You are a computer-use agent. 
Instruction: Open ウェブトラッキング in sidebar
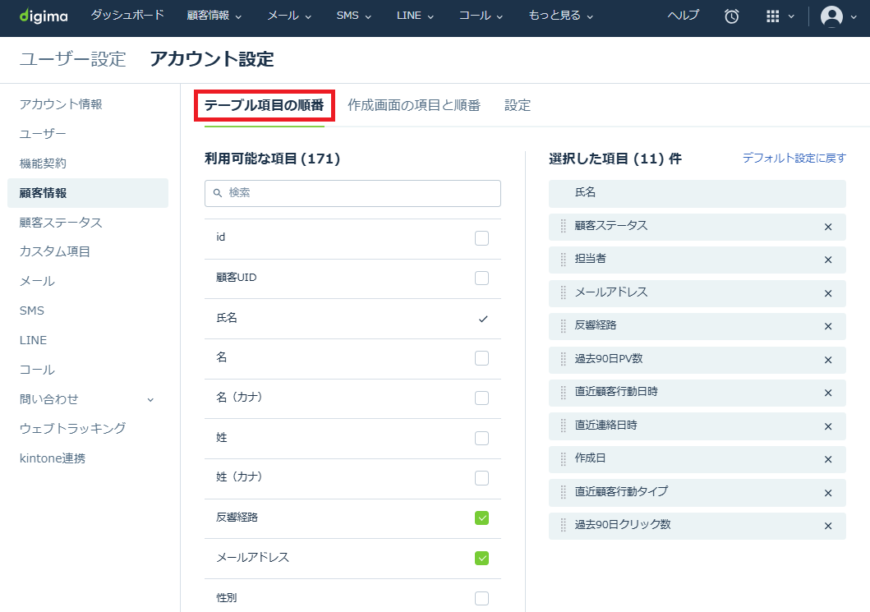(72, 428)
